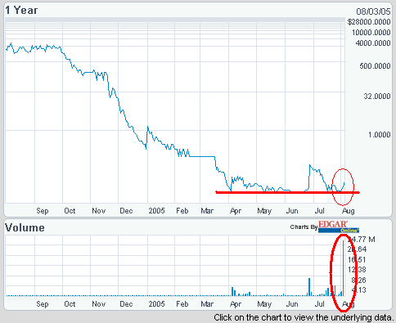
Task: Select the 08/03/05 date label
Action: pyautogui.click(x=373, y=11)
